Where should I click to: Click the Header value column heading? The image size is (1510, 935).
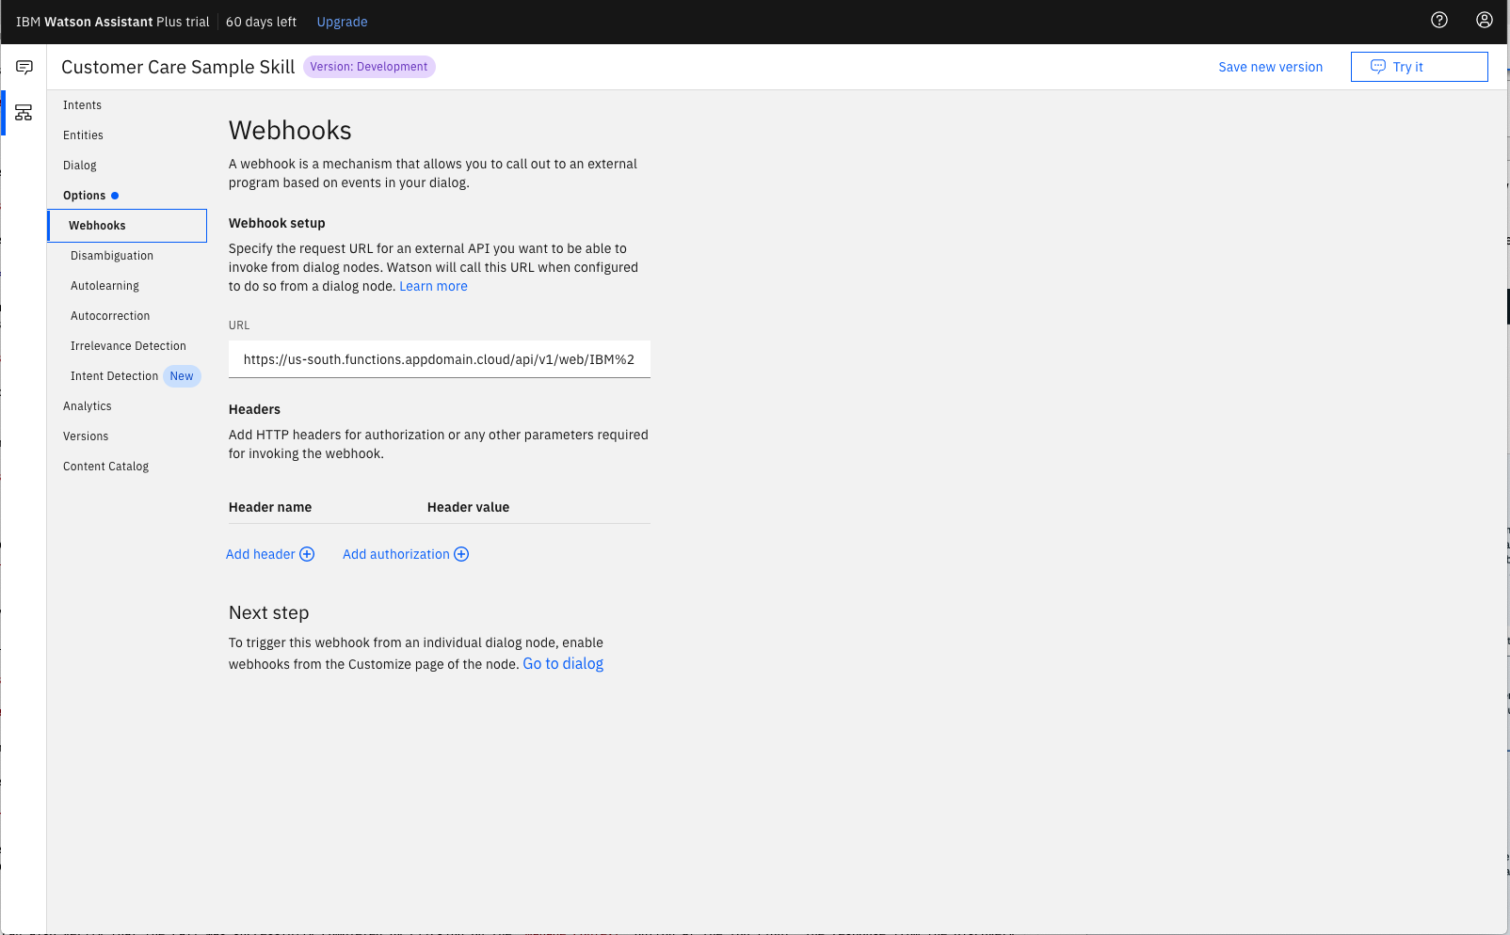pos(468,507)
